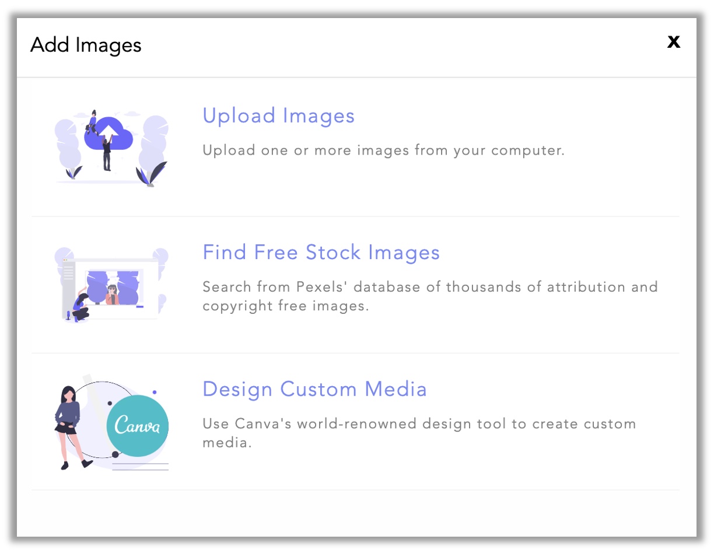Select the teal Canva logo circle
Viewport: 714px width, 553px height.
pos(138,425)
